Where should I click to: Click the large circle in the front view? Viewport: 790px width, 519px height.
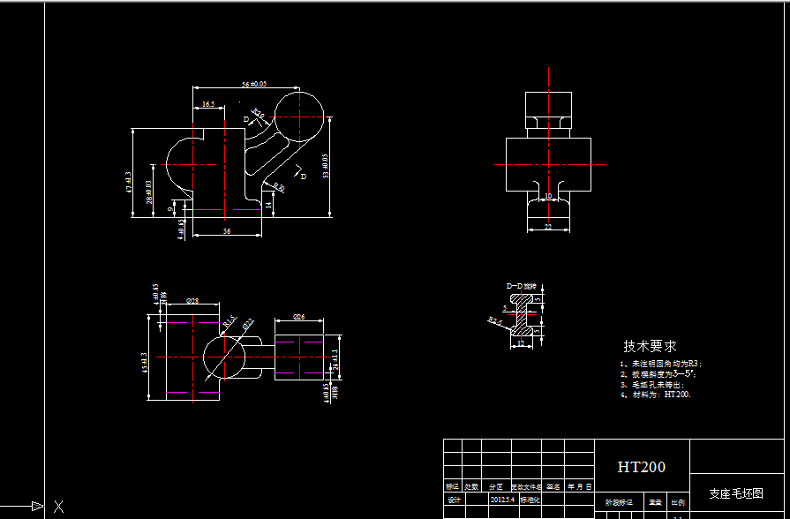299,117
